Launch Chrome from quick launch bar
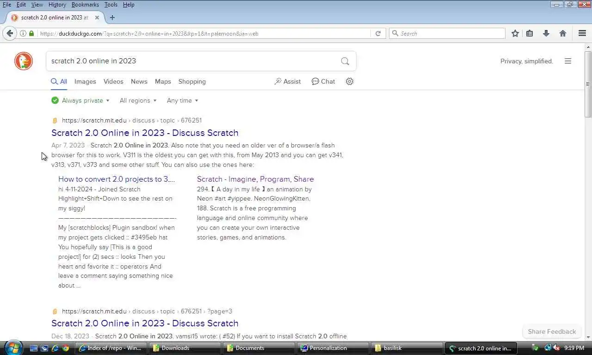Viewport: 592px width, 355px height. [66, 348]
